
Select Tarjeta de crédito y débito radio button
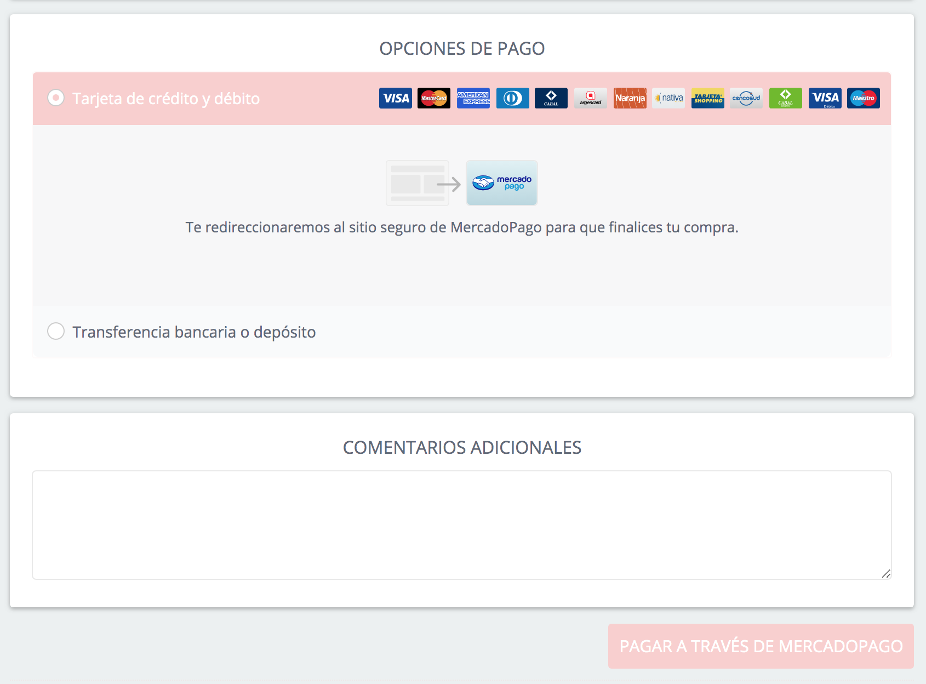(56, 98)
